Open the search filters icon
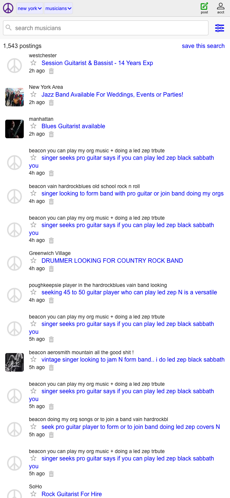230x498 pixels. click(x=220, y=28)
